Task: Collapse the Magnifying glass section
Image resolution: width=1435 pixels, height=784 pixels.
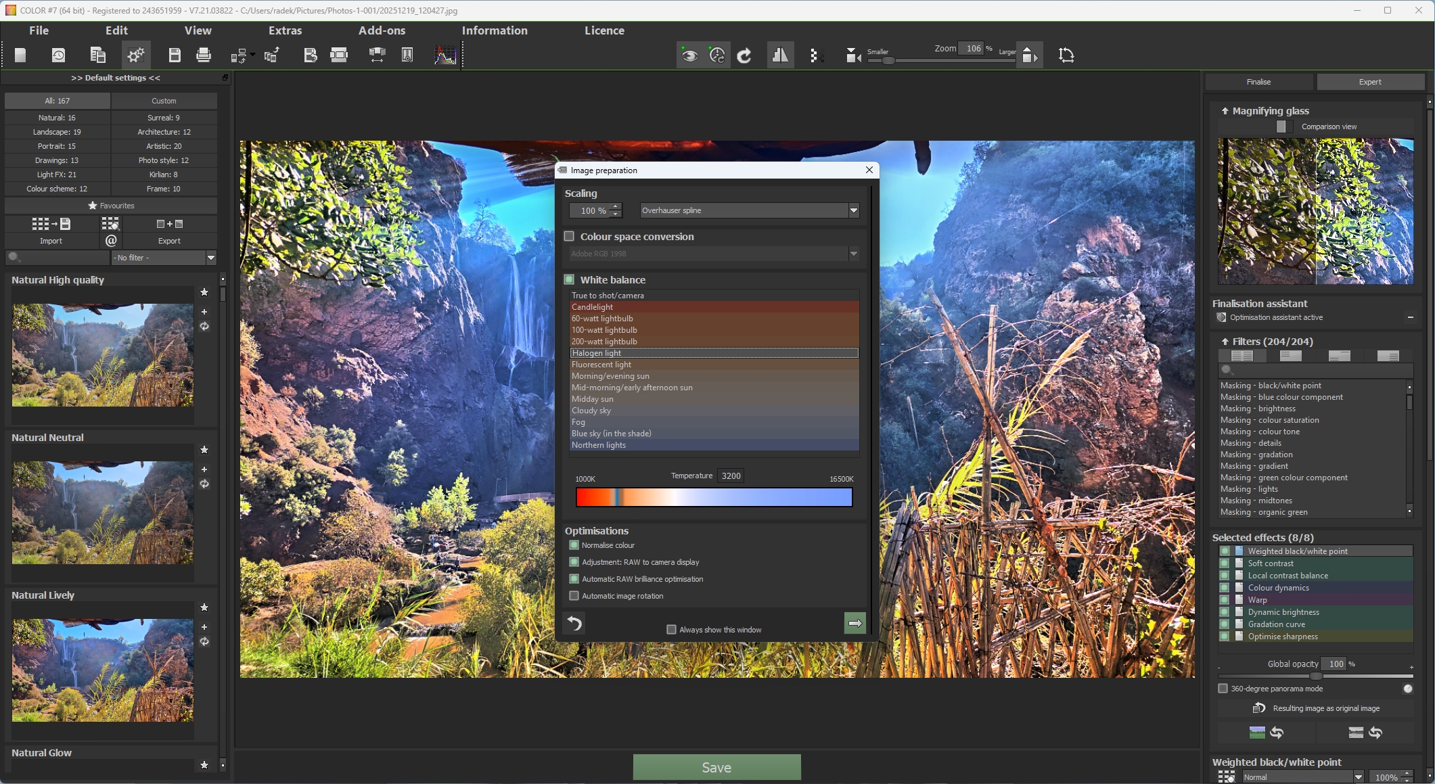Action: tap(1225, 111)
